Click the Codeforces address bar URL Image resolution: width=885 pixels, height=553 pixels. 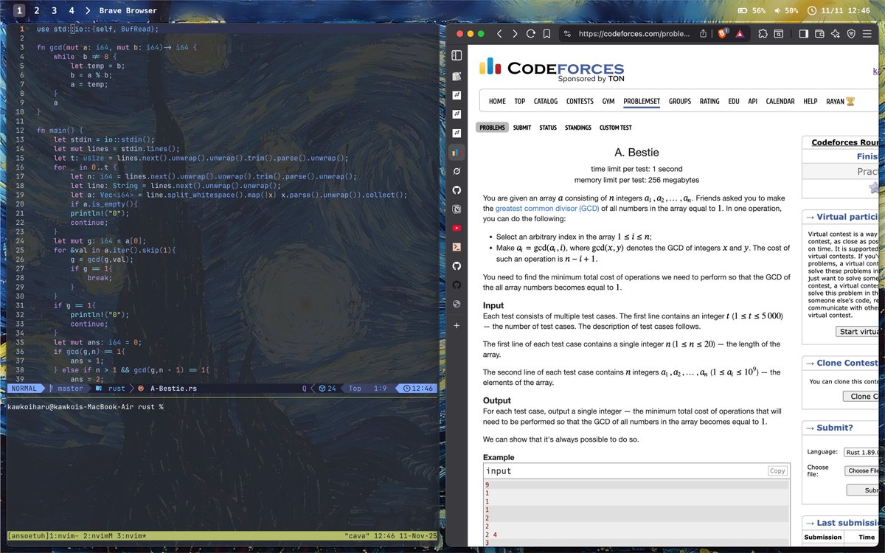point(634,34)
